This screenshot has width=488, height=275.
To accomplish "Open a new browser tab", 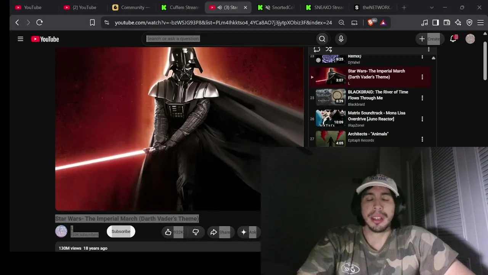I will click(x=404, y=7).
